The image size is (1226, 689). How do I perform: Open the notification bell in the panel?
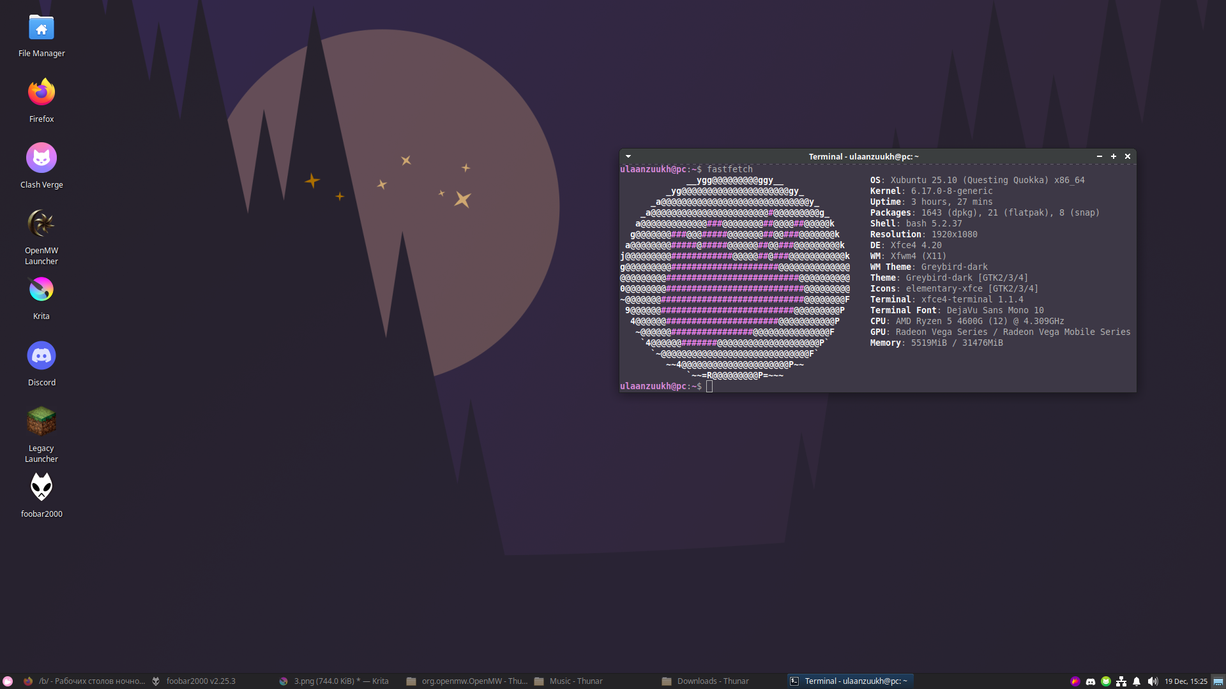click(x=1137, y=681)
